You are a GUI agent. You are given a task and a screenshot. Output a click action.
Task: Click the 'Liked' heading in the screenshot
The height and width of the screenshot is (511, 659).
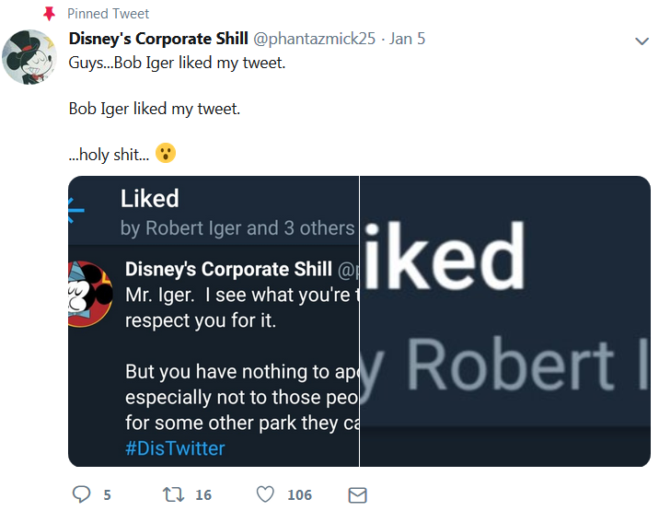click(x=149, y=199)
